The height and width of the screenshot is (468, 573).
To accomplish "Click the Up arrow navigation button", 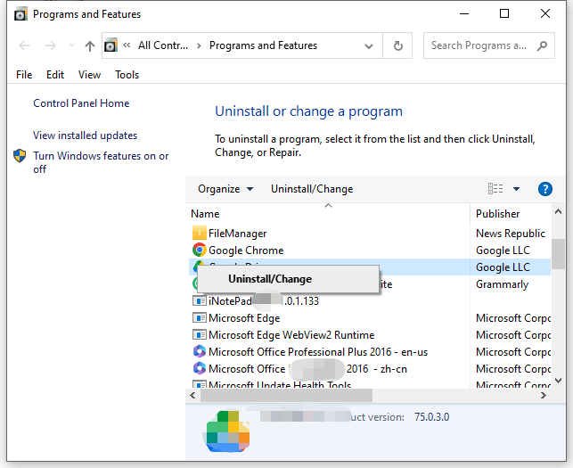I will point(89,46).
